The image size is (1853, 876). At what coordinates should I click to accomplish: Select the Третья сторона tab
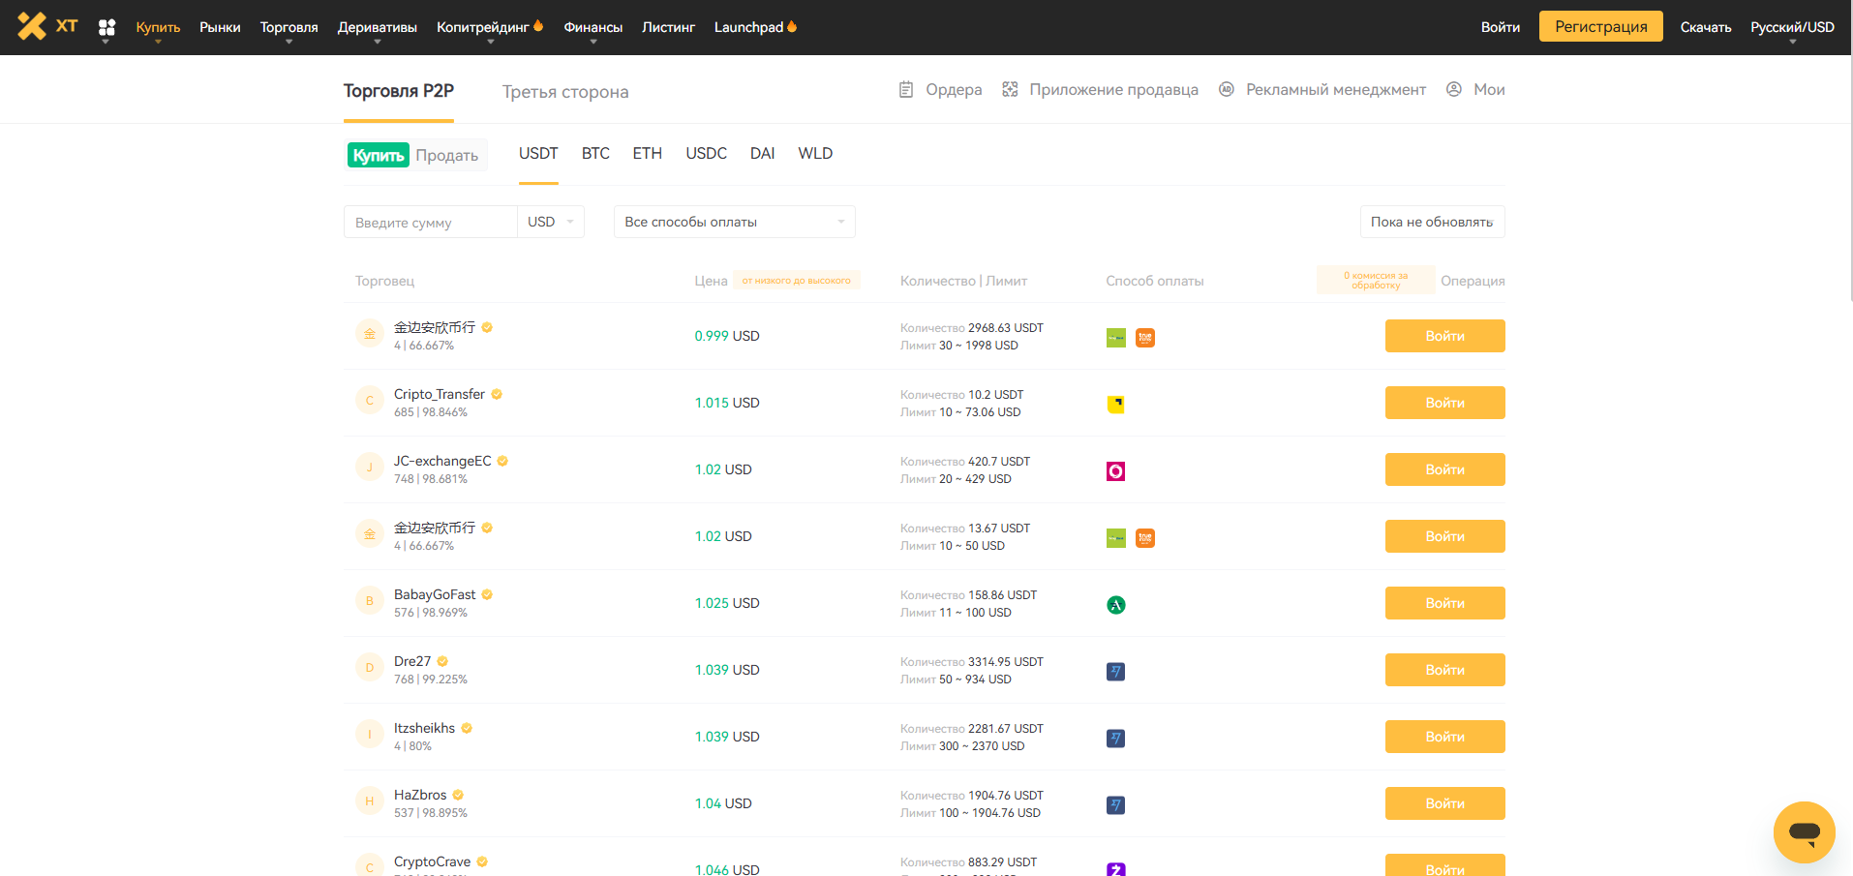coord(565,92)
